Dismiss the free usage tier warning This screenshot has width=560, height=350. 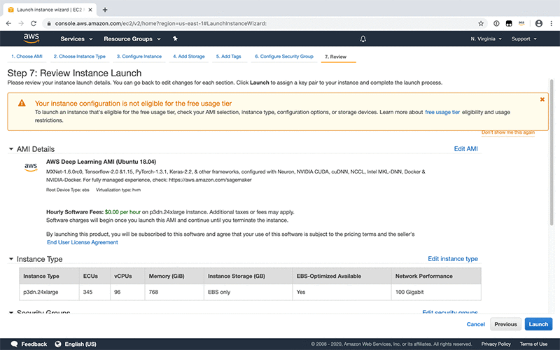tap(542, 99)
